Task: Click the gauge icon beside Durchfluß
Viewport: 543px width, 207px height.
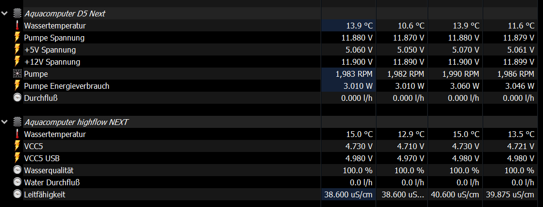Action: pyautogui.click(x=17, y=98)
